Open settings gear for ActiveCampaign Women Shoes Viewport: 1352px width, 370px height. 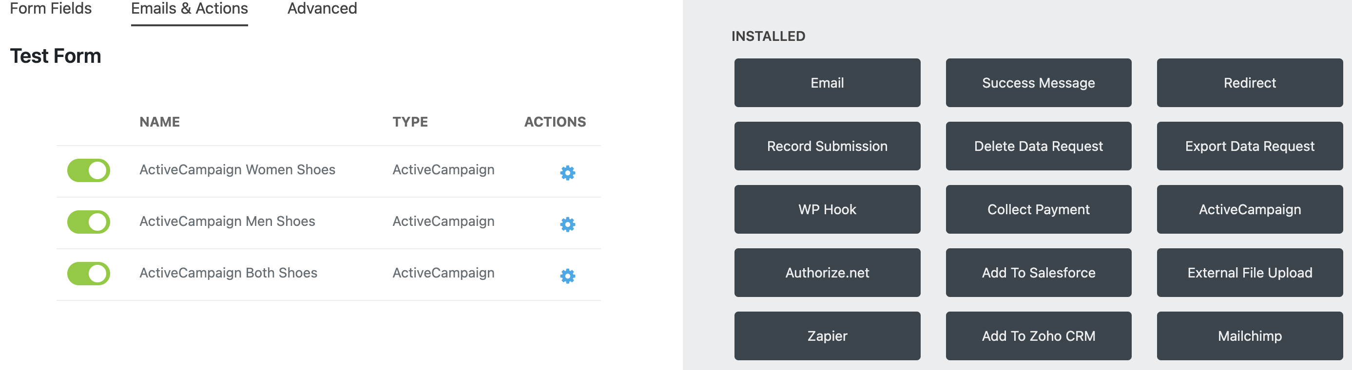click(x=566, y=172)
